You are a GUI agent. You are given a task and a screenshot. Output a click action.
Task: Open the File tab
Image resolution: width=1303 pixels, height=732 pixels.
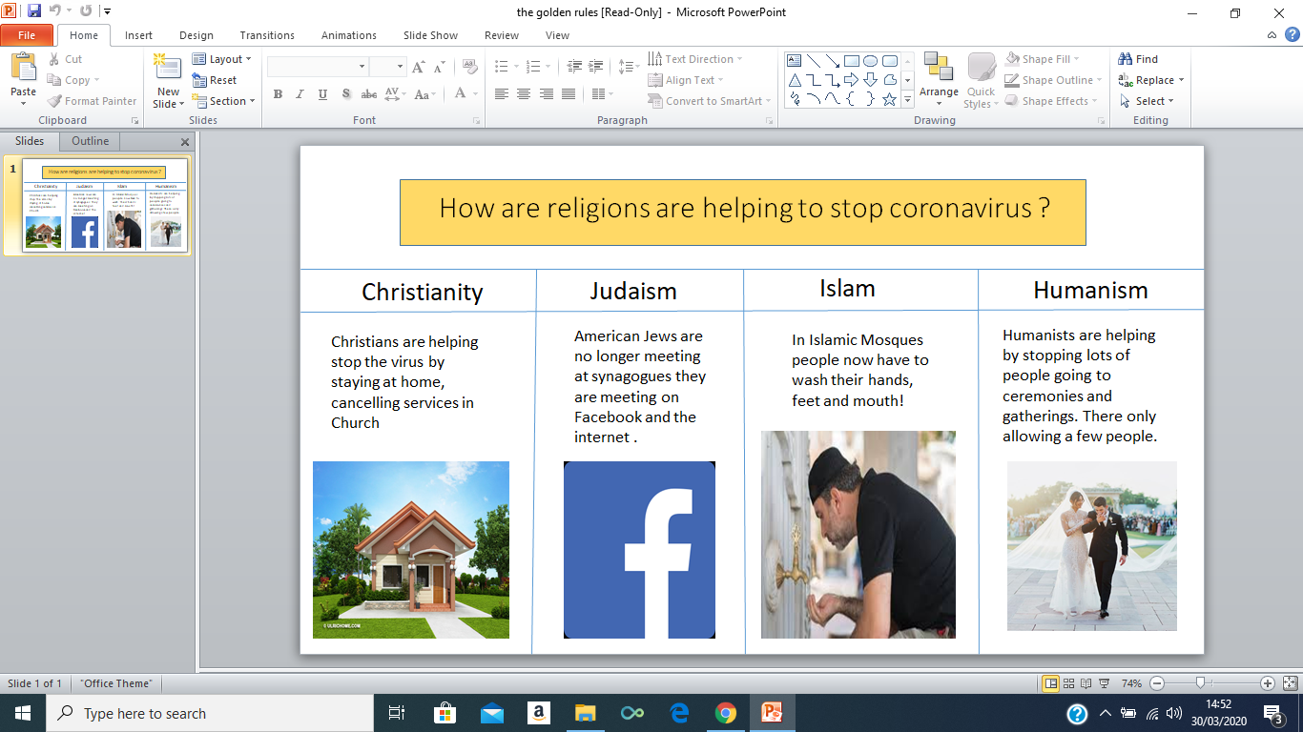click(x=27, y=35)
